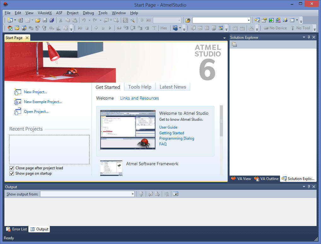The height and width of the screenshot is (244, 321).
Task: Click the Open File folder icon in toolbar
Action: (x=38, y=20)
